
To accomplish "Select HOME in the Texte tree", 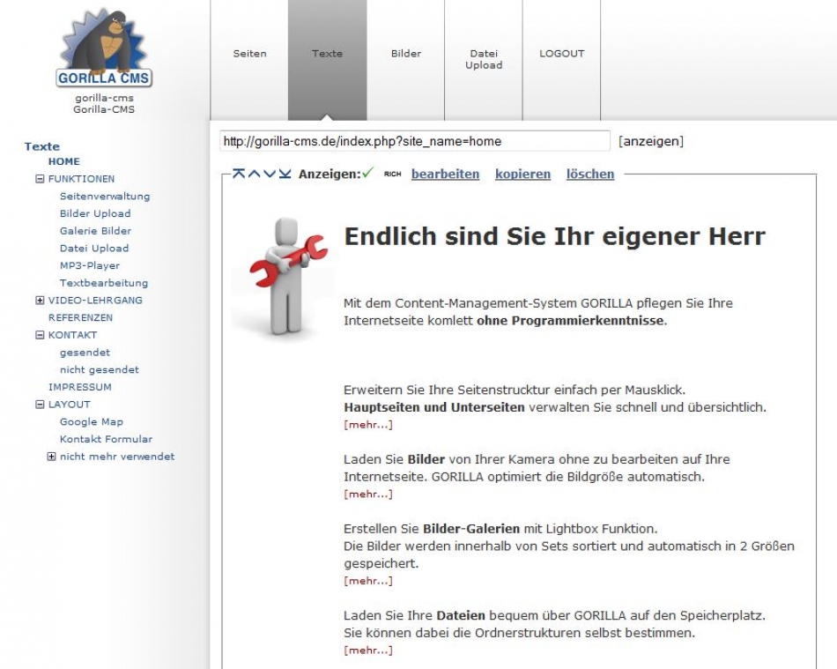I will [x=64, y=161].
